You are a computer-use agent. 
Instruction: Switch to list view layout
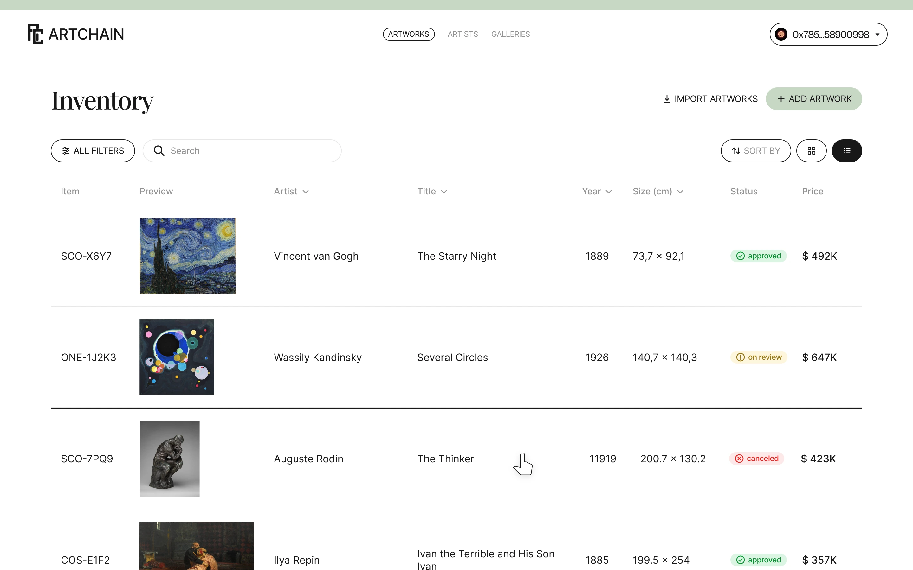click(847, 151)
